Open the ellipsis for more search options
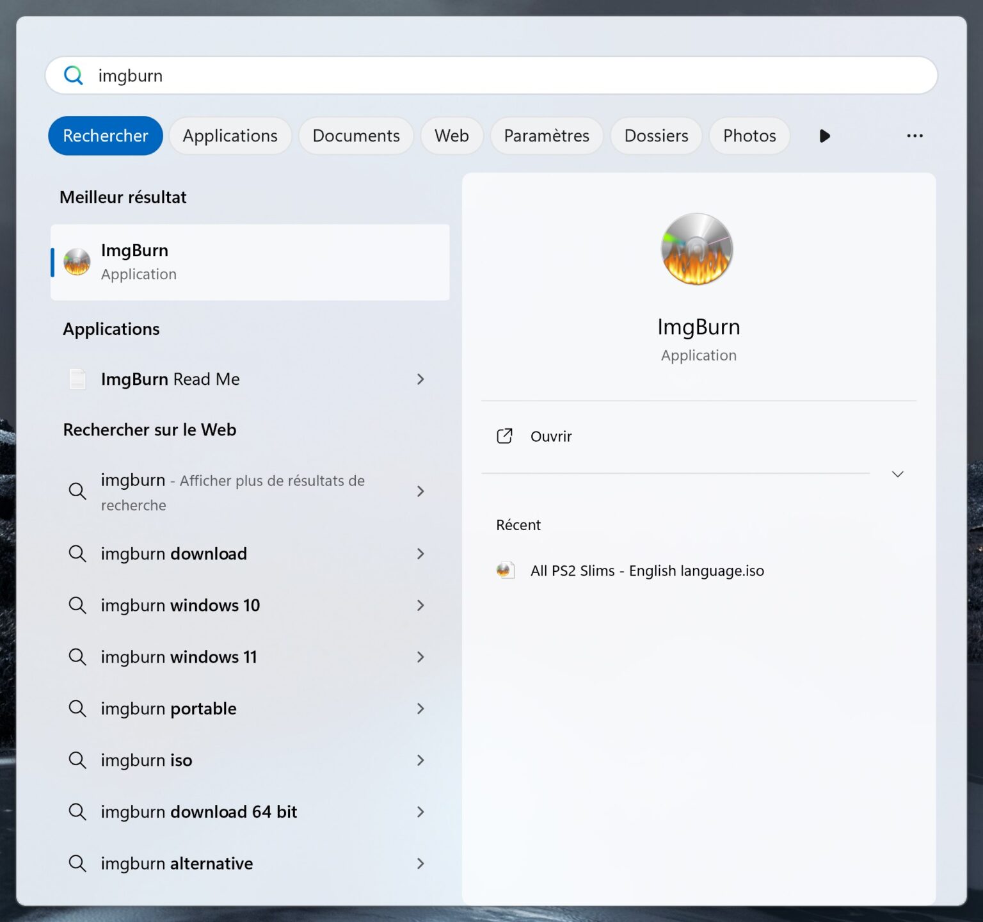Screen dimensions: 983x922 (915, 136)
